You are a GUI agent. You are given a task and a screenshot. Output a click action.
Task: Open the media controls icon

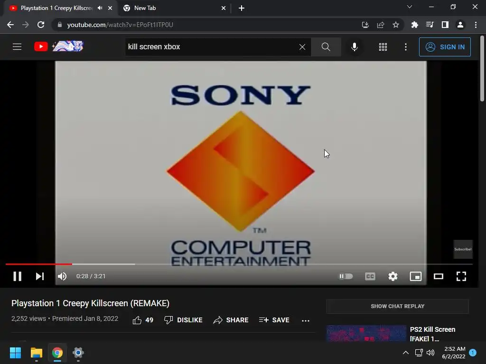click(x=430, y=25)
